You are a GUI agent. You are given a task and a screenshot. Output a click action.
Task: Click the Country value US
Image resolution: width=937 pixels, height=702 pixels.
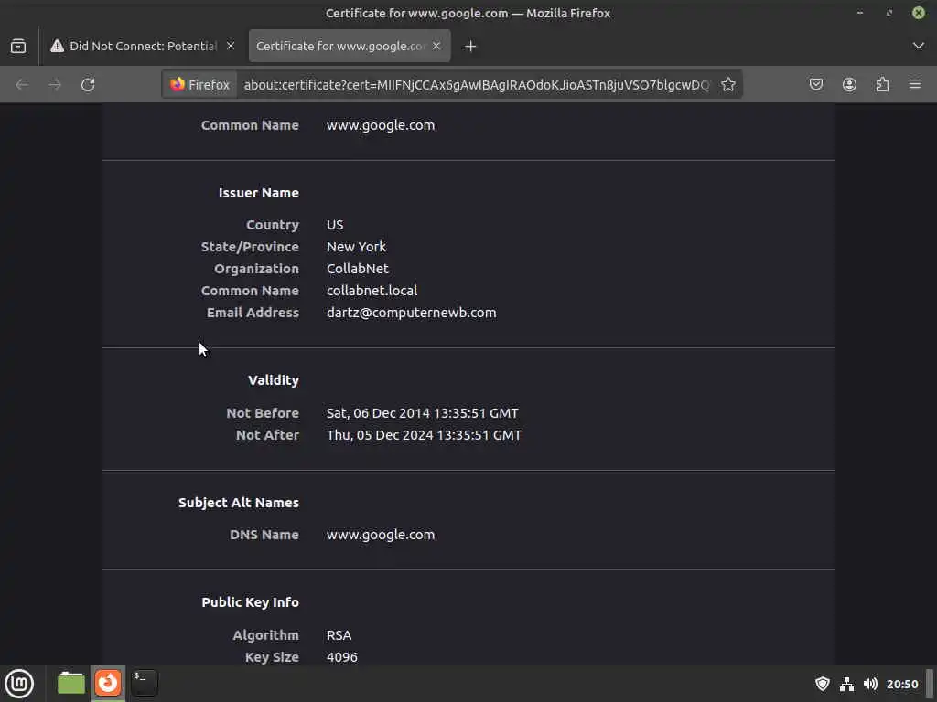pos(335,225)
